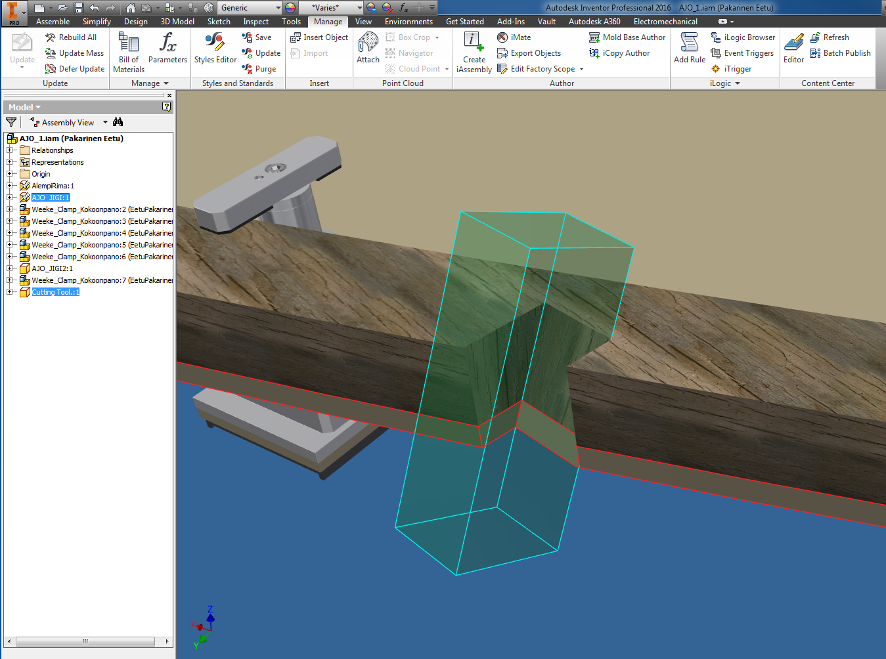
Task: Click the Home view icon in quick access toolbar
Action: click(x=131, y=8)
